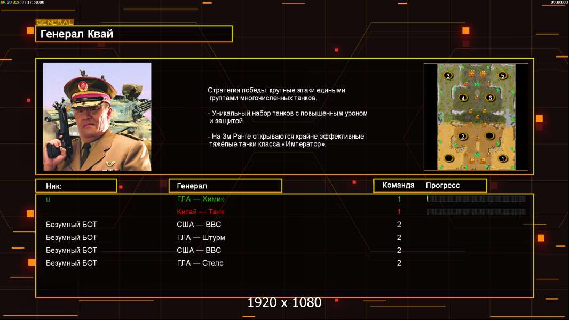Select start position 4 on the map
The image size is (569, 320).
[x=463, y=98]
